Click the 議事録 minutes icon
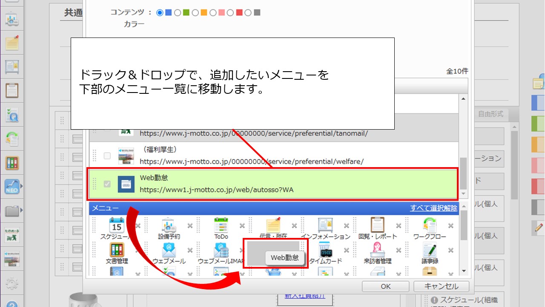The image size is (545, 307). pos(429,250)
